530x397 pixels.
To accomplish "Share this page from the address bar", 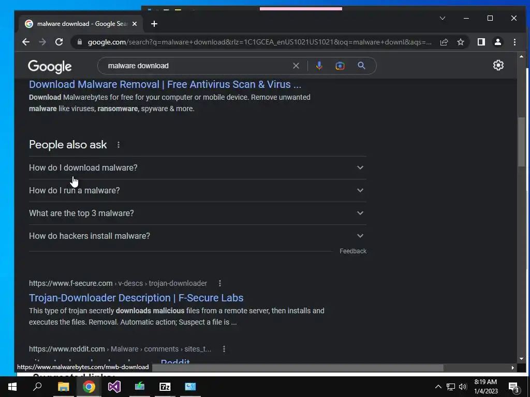I will (444, 42).
